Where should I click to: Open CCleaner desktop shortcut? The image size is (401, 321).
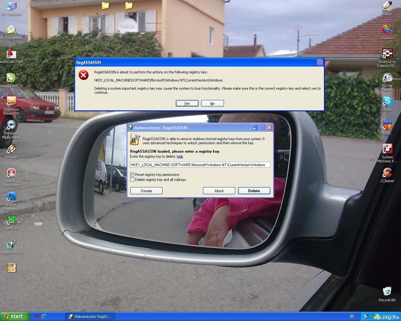(x=387, y=175)
